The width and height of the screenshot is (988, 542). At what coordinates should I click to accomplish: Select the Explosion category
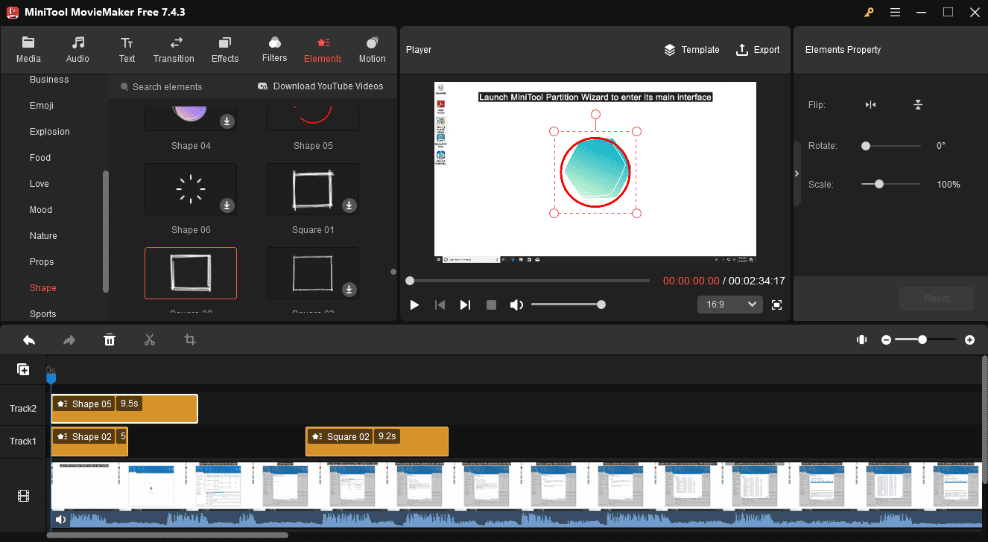pos(50,132)
